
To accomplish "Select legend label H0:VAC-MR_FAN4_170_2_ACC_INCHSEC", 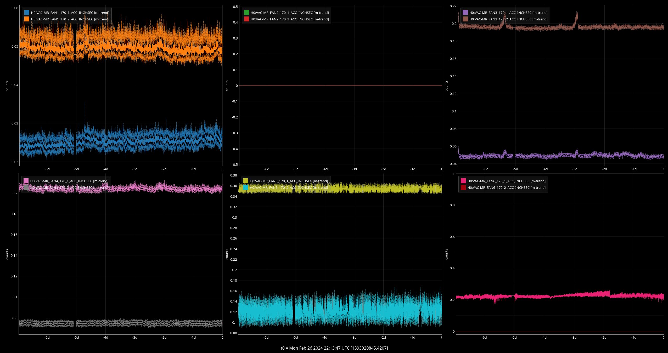I will [x=69, y=187].
